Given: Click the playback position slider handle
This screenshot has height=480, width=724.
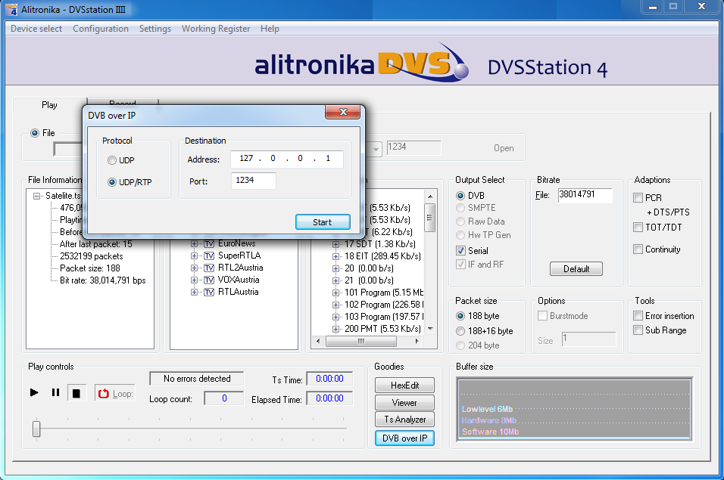Looking at the screenshot, I should click(x=36, y=429).
